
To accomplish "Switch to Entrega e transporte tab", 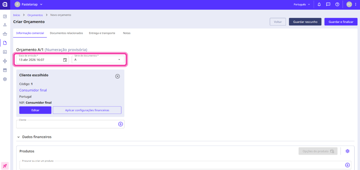I will [102, 33].
